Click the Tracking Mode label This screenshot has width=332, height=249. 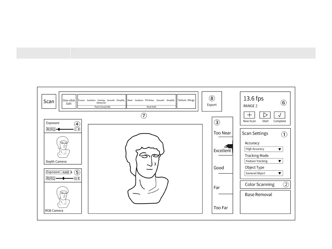click(x=257, y=156)
